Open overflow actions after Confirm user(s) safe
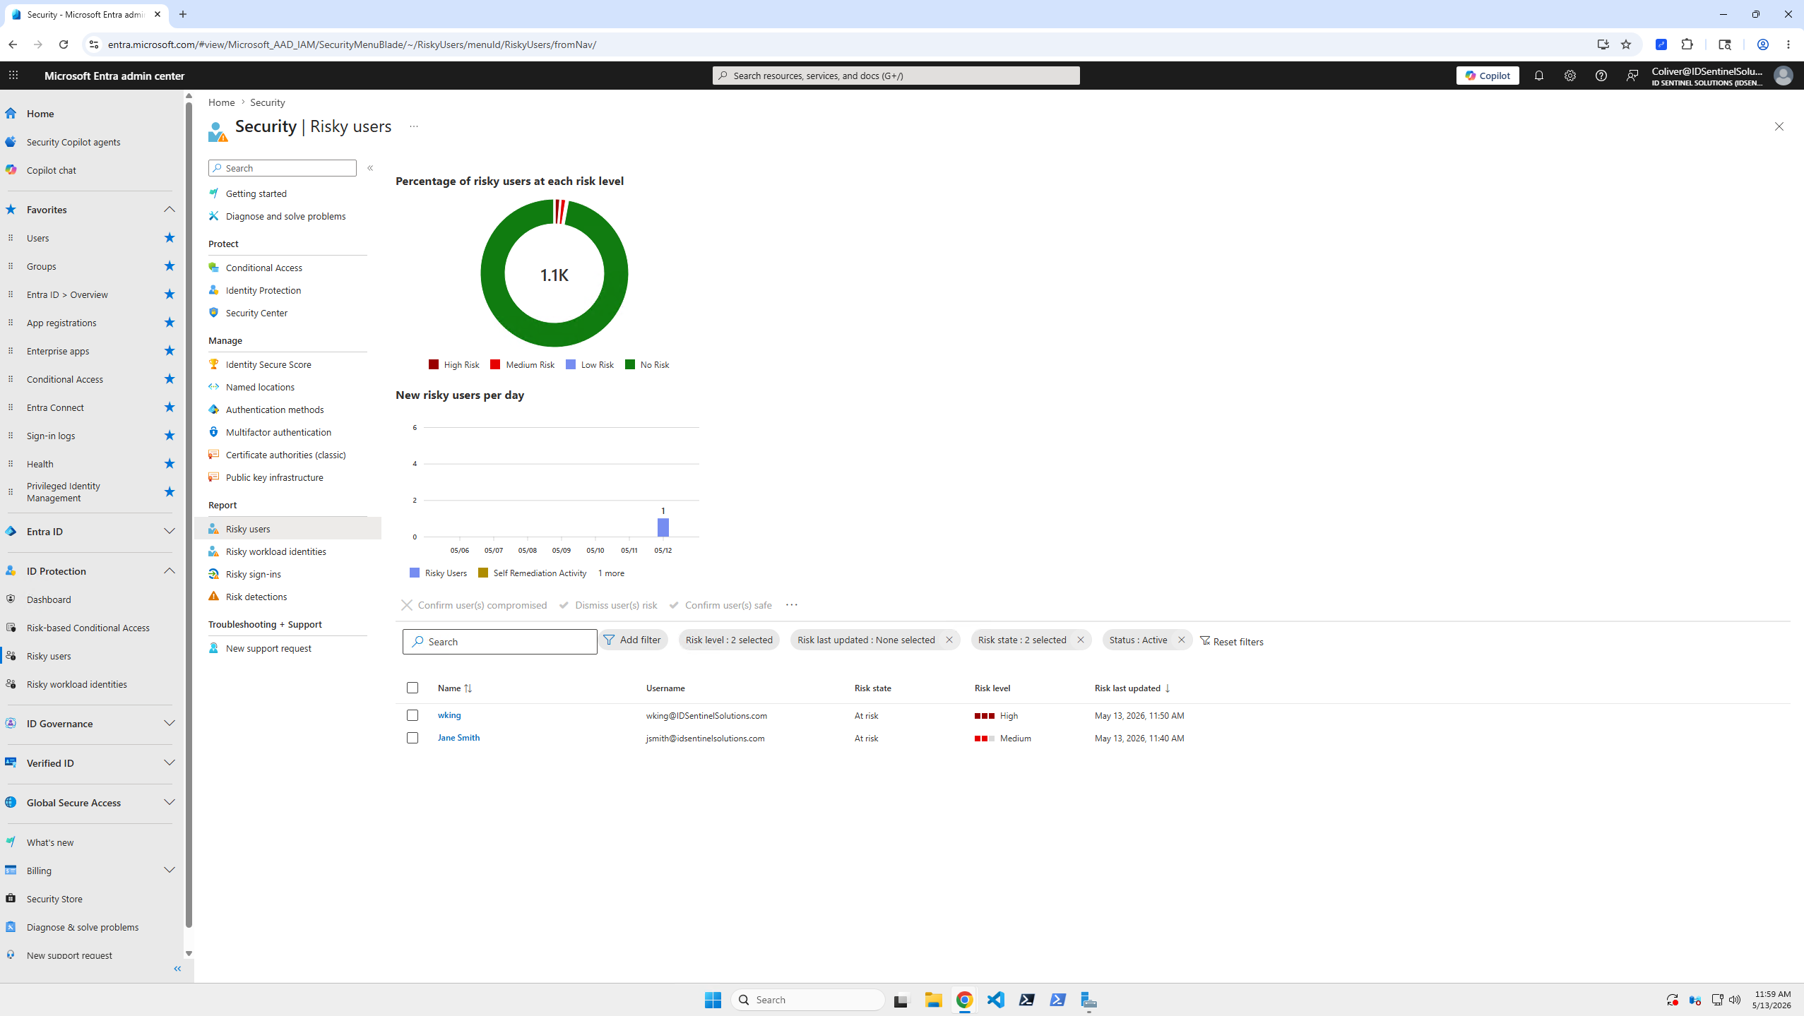The height and width of the screenshot is (1016, 1804). (792, 605)
